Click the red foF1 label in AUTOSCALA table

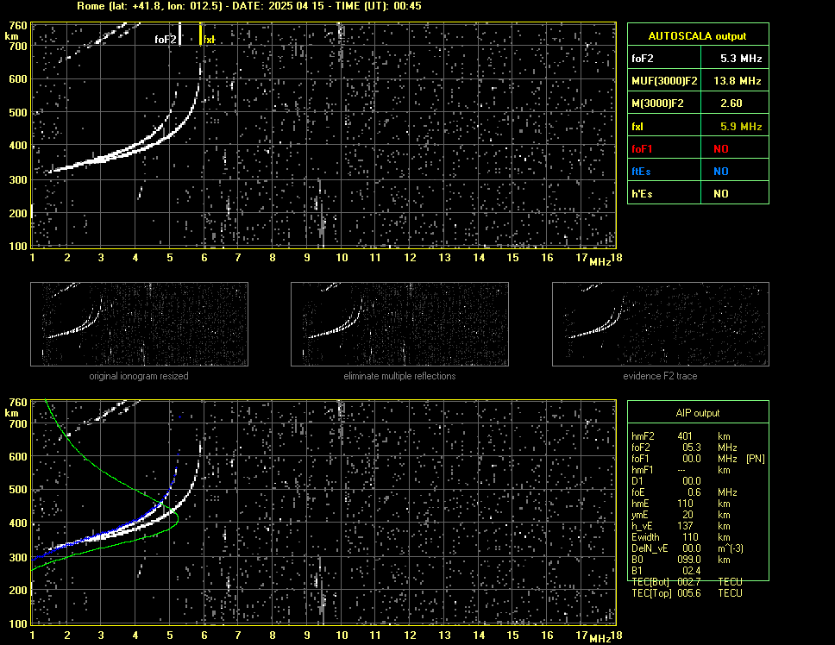click(642, 149)
